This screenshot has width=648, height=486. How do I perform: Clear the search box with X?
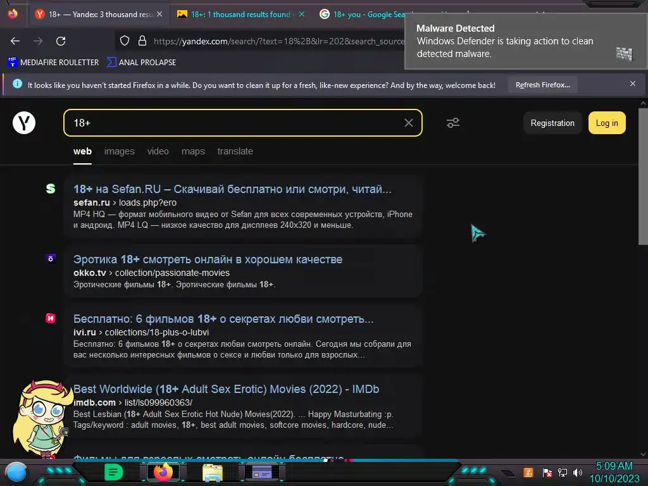(x=409, y=123)
